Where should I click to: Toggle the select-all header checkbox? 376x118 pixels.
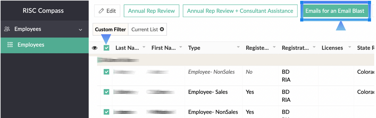106,48
